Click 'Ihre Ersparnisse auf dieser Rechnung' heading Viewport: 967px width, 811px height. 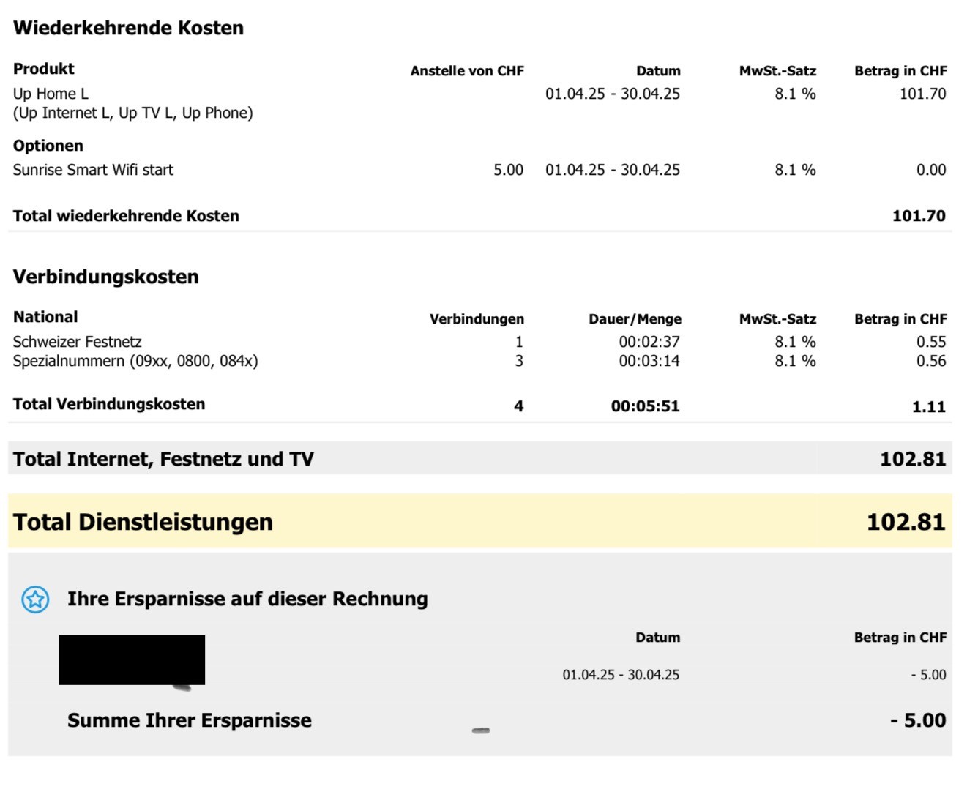[x=247, y=599]
